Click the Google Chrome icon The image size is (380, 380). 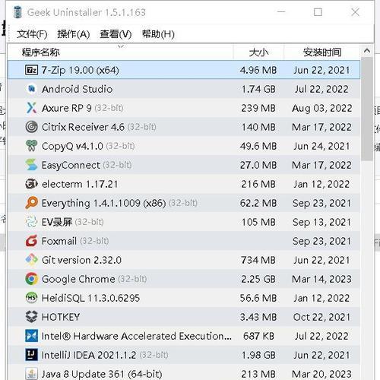coord(31,279)
